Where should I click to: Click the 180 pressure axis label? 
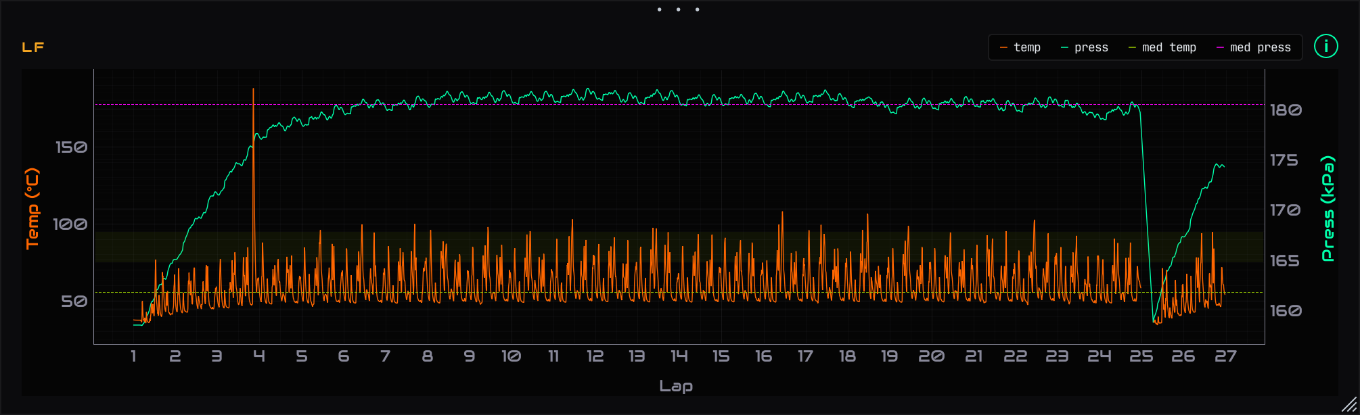[x=1286, y=110]
